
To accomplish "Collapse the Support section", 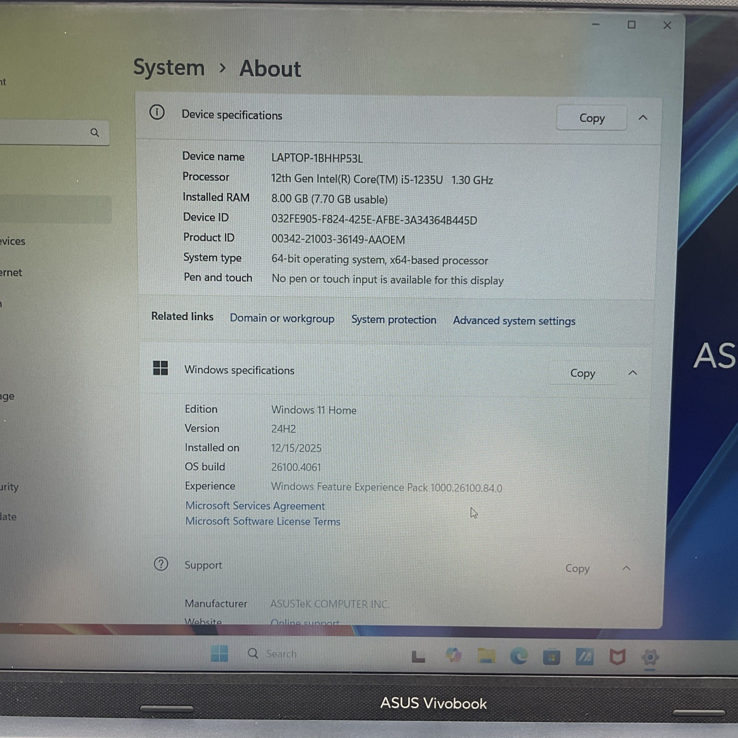I will click(x=626, y=568).
